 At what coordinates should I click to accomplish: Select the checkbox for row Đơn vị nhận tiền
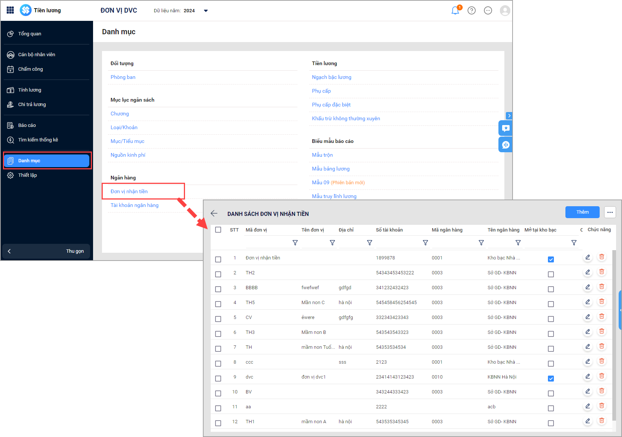(218, 259)
